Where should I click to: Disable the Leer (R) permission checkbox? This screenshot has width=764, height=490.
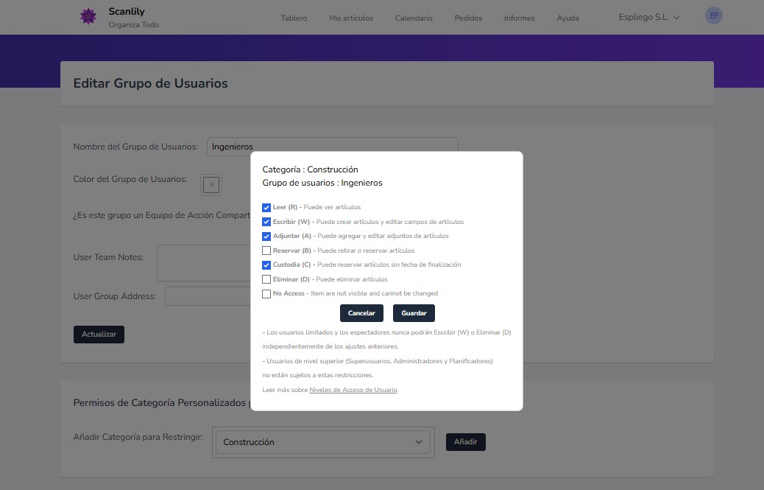(x=266, y=207)
